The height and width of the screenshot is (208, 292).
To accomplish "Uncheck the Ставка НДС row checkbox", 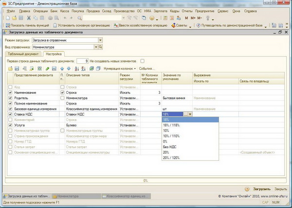I will pyautogui.click(x=10, y=114).
